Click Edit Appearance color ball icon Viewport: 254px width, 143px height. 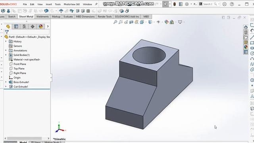pyautogui.click(x=166, y=22)
